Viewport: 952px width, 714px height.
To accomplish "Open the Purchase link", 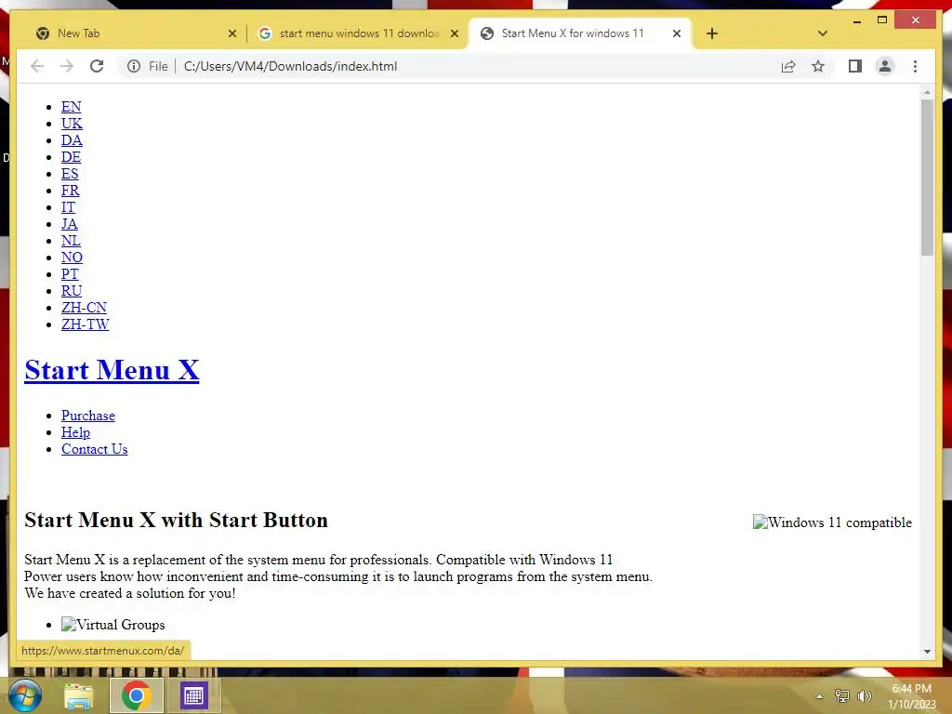I will tap(88, 416).
